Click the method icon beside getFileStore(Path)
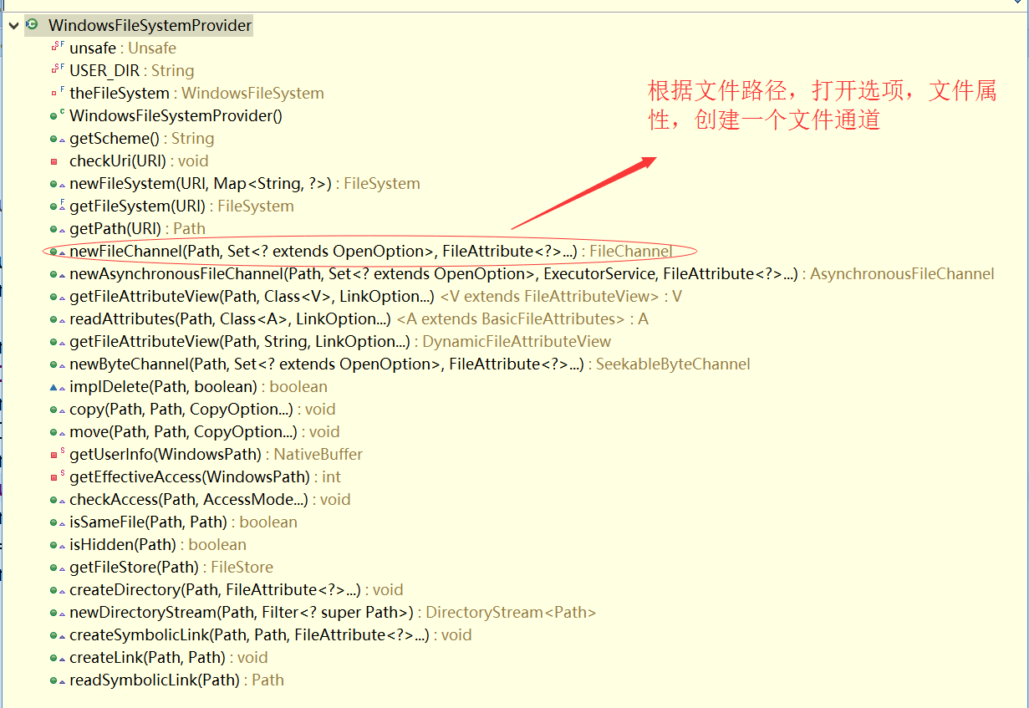Image resolution: width=1029 pixels, height=708 pixels. tap(57, 567)
